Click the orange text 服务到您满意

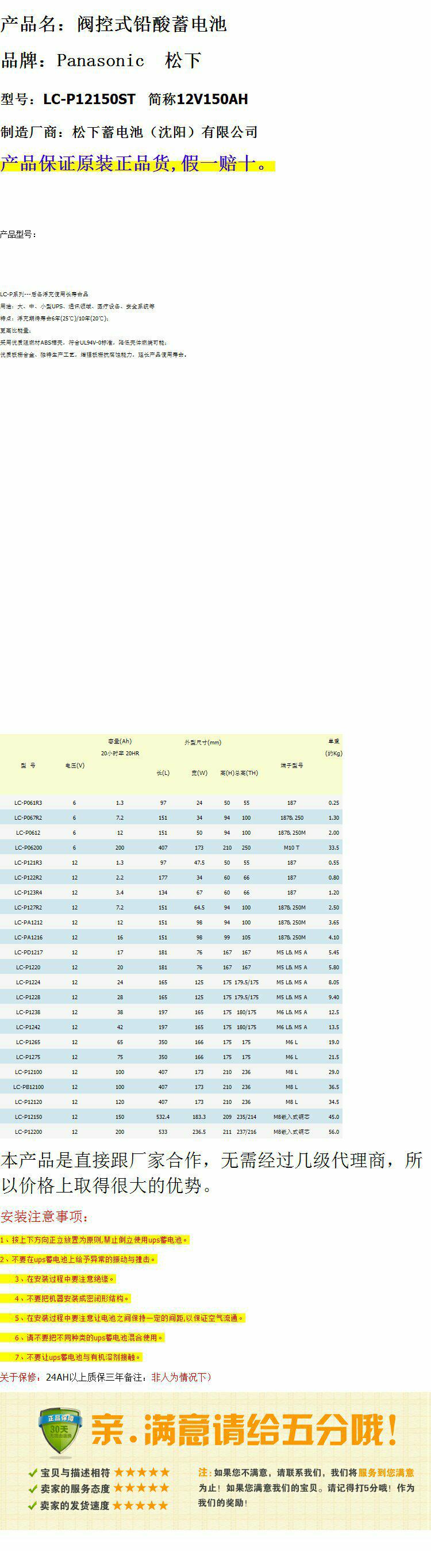[x=386, y=1473]
